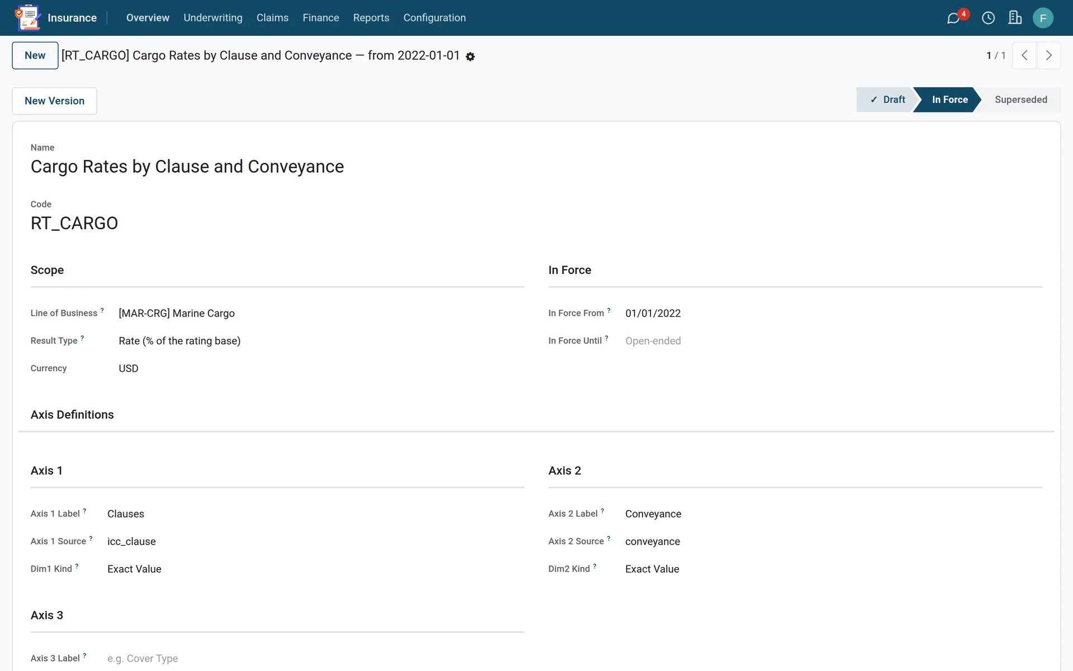The height and width of the screenshot is (671, 1073).
Task: Open the Overview menu
Action: (148, 18)
